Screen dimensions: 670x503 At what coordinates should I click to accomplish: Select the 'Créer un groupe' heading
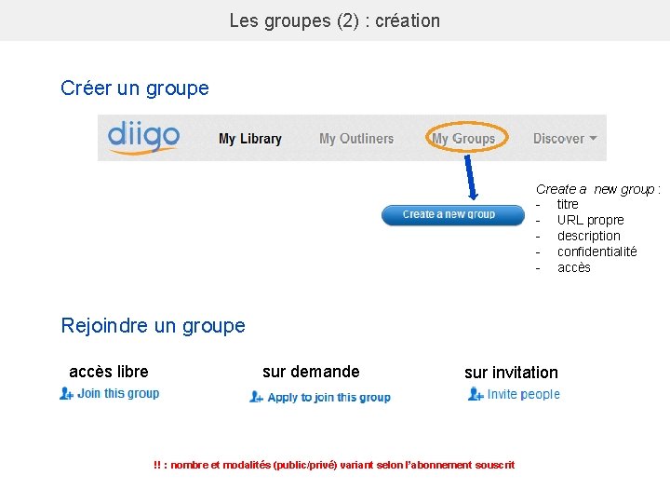pyautogui.click(x=135, y=88)
